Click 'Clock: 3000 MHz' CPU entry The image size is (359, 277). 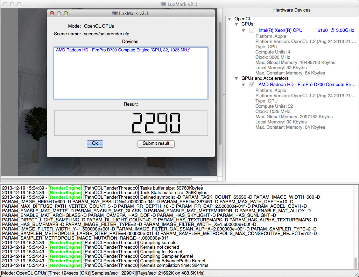[x=273, y=57]
